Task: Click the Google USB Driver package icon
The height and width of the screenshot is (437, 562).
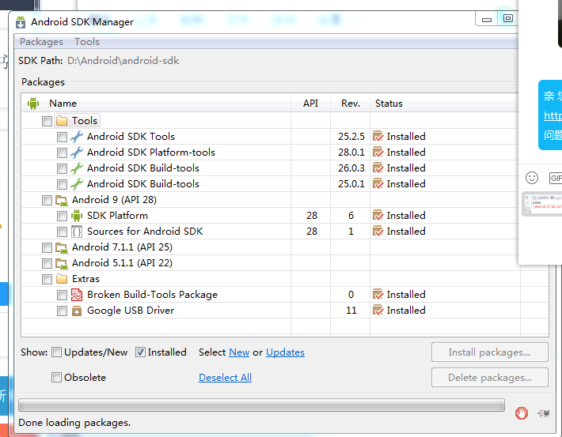Action: coord(77,311)
